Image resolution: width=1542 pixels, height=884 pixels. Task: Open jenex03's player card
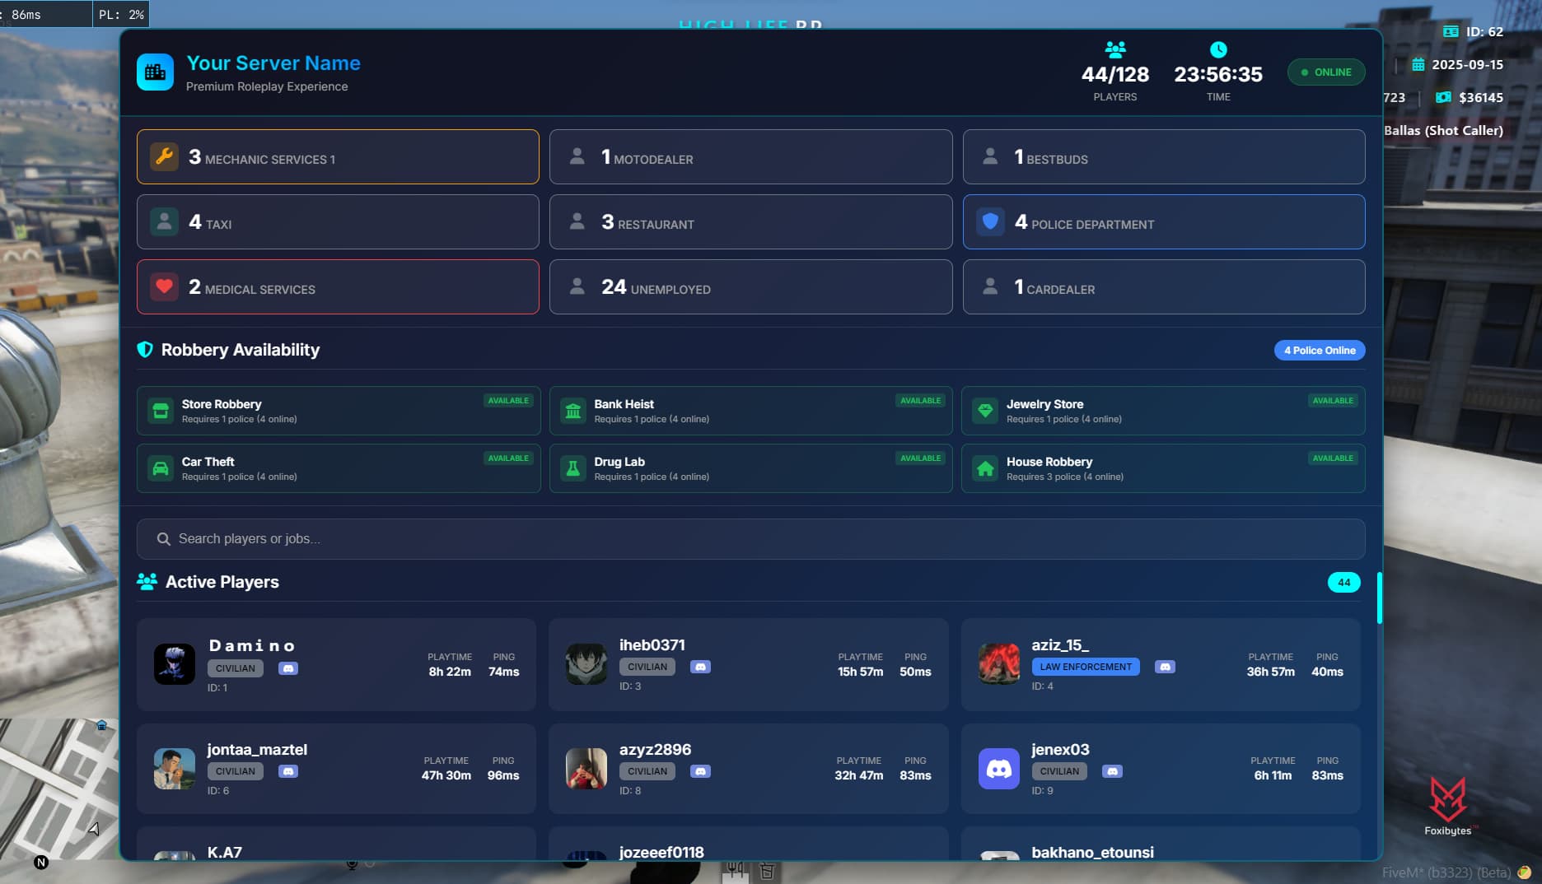(1160, 768)
